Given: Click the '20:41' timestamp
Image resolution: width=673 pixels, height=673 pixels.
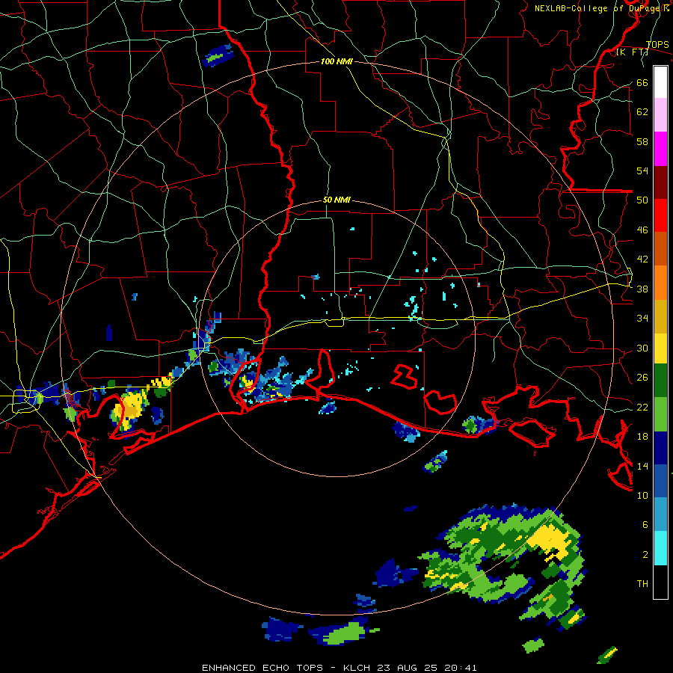Looking at the screenshot, I should [461, 668].
